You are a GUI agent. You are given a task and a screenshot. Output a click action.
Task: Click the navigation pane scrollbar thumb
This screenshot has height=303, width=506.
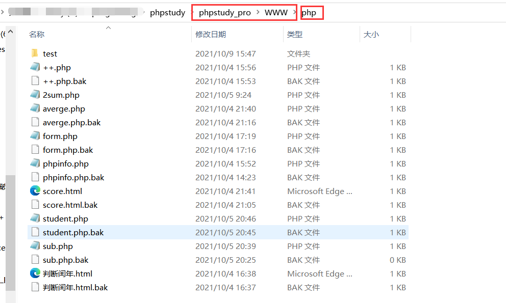pyautogui.click(x=10, y=233)
